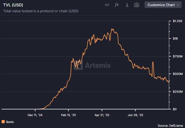Click the $1B y-axis label
This screenshot has height=128, width=185.
point(175,39)
